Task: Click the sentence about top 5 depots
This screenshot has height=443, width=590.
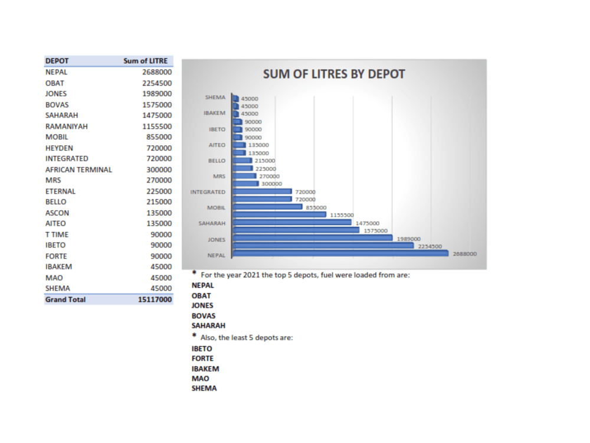Action: tap(305, 275)
